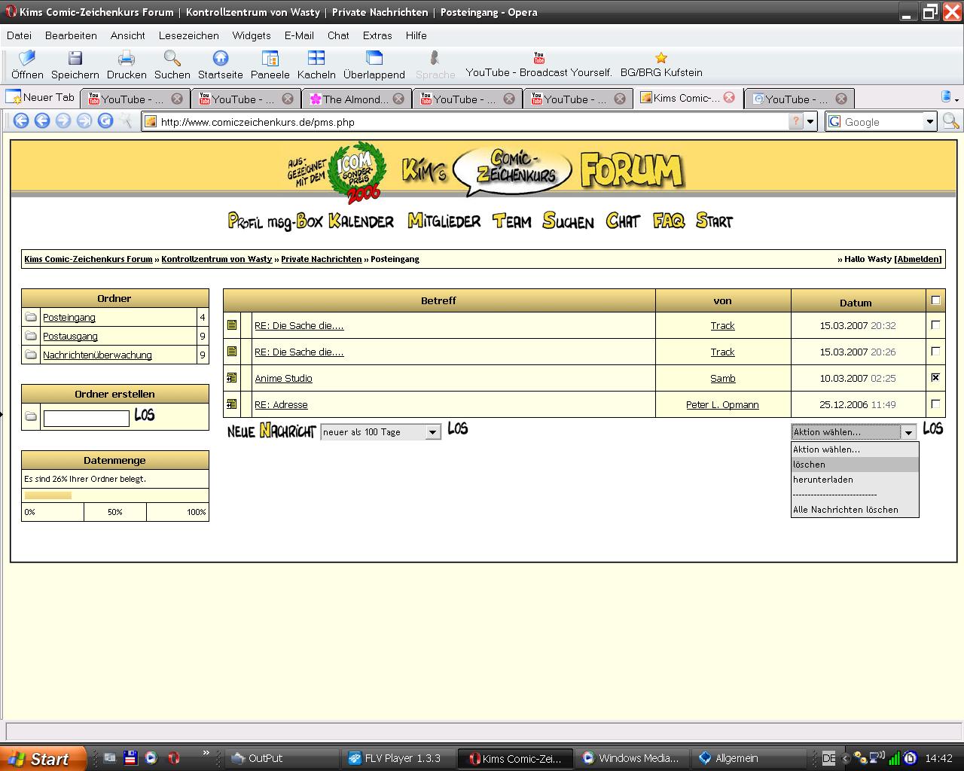Click the Speichern disk icon
Image resolution: width=964 pixels, height=771 pixels.
point(75,58)
